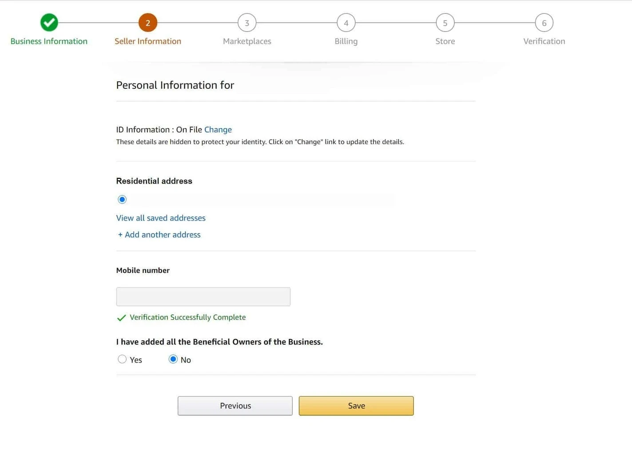The width and height of the screenshot is (632, 455).
Task: Click + Add another address
Action: coord(159,235)
